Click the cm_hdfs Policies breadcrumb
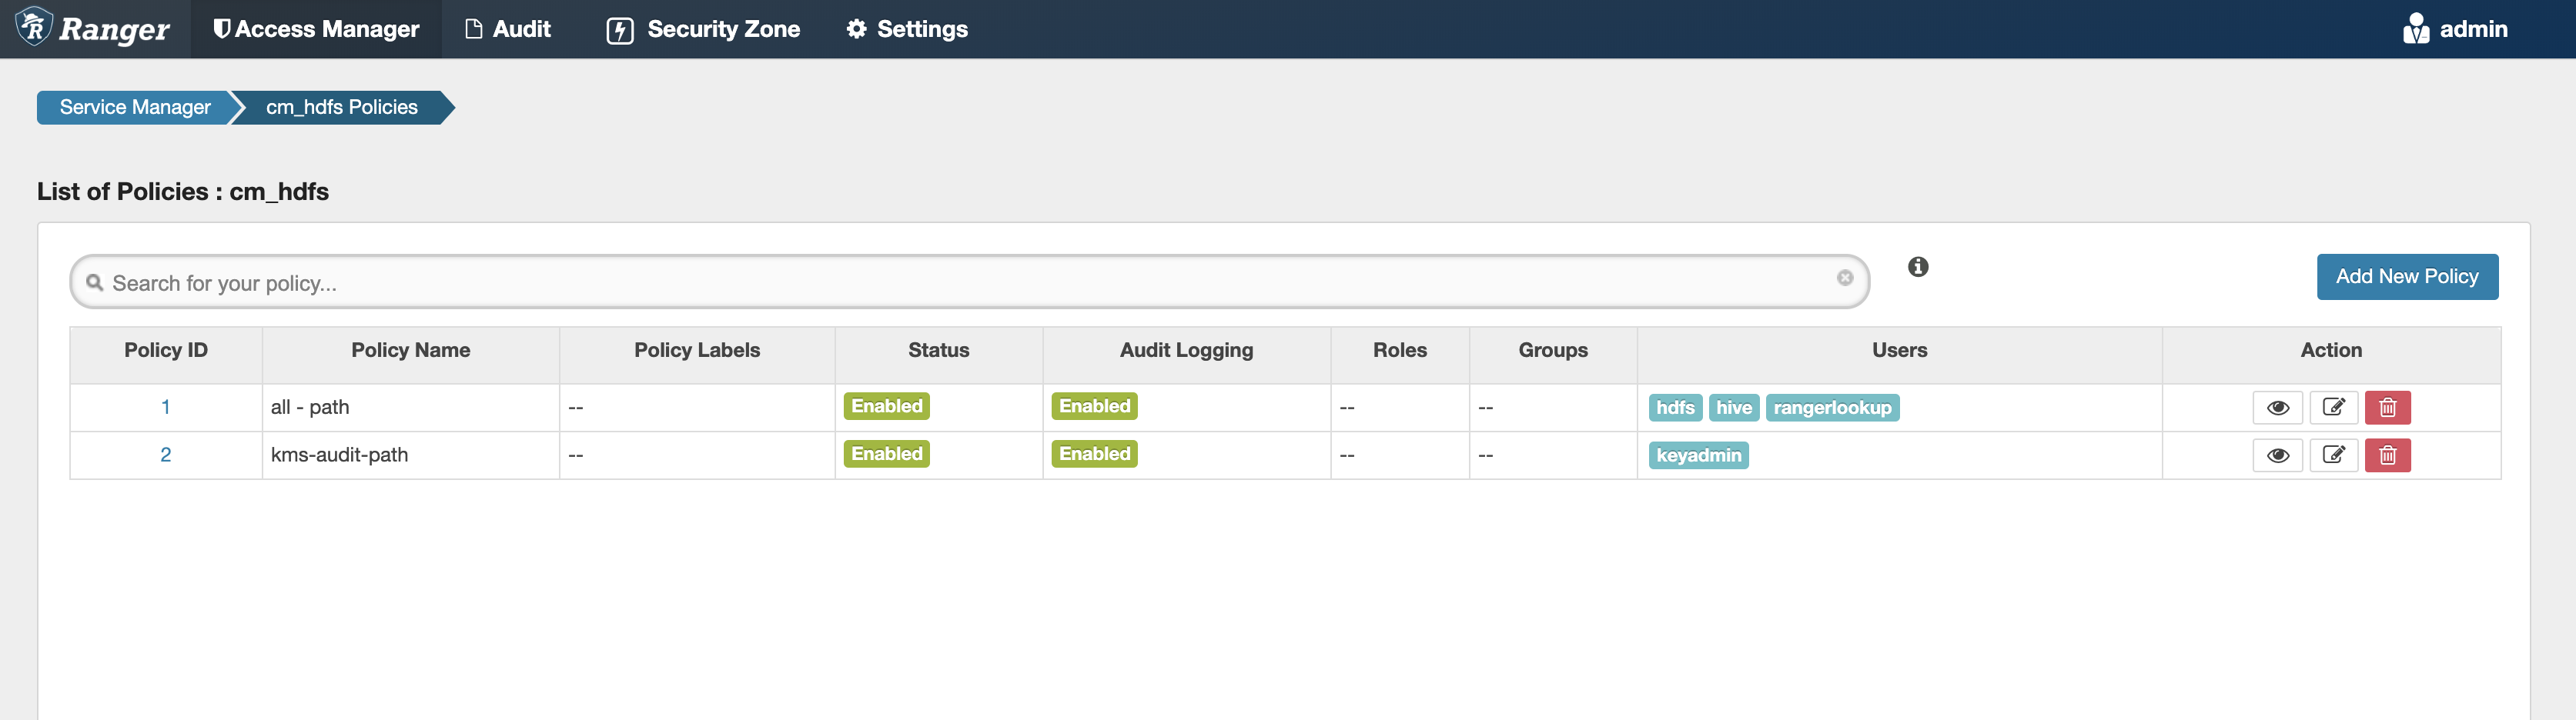Viewport: 2576px width, 720px height. tap(341, 108)
